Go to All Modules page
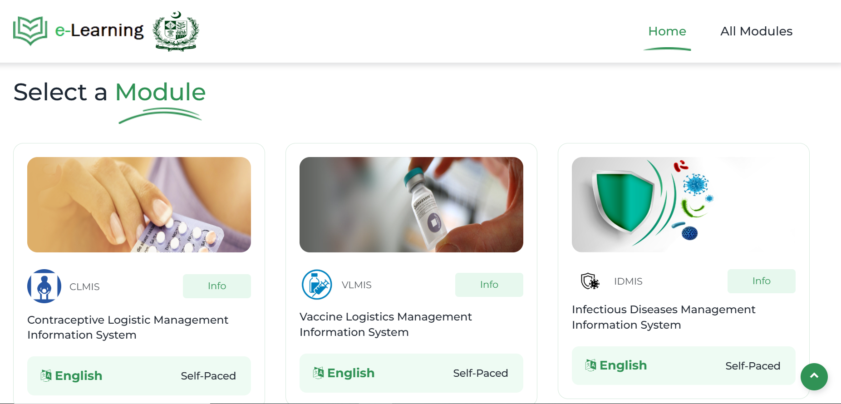This screenshot has width=841, height=404. pyautogui.click(x=756, y=31)
